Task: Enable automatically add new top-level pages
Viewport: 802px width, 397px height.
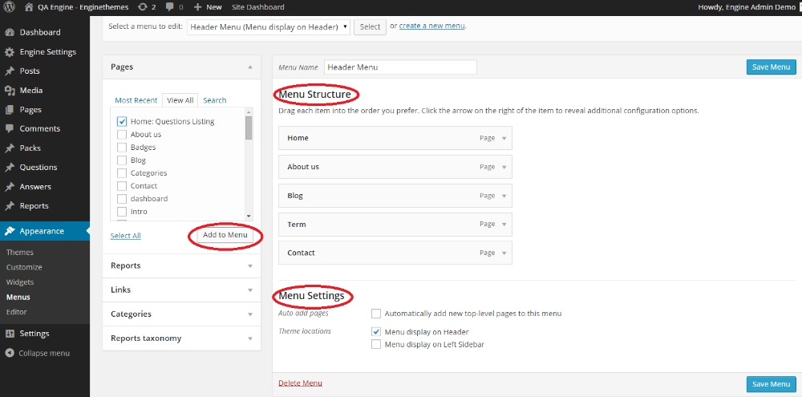Action: coord(376,314)
